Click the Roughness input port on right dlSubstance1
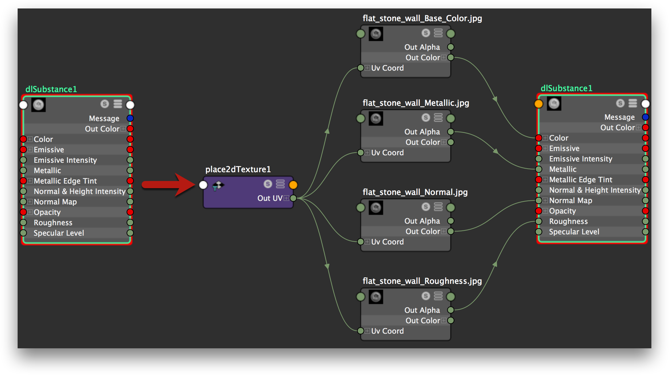Image resolution: width=669 pixels, height=375 pixels. (x=538, y=221)
